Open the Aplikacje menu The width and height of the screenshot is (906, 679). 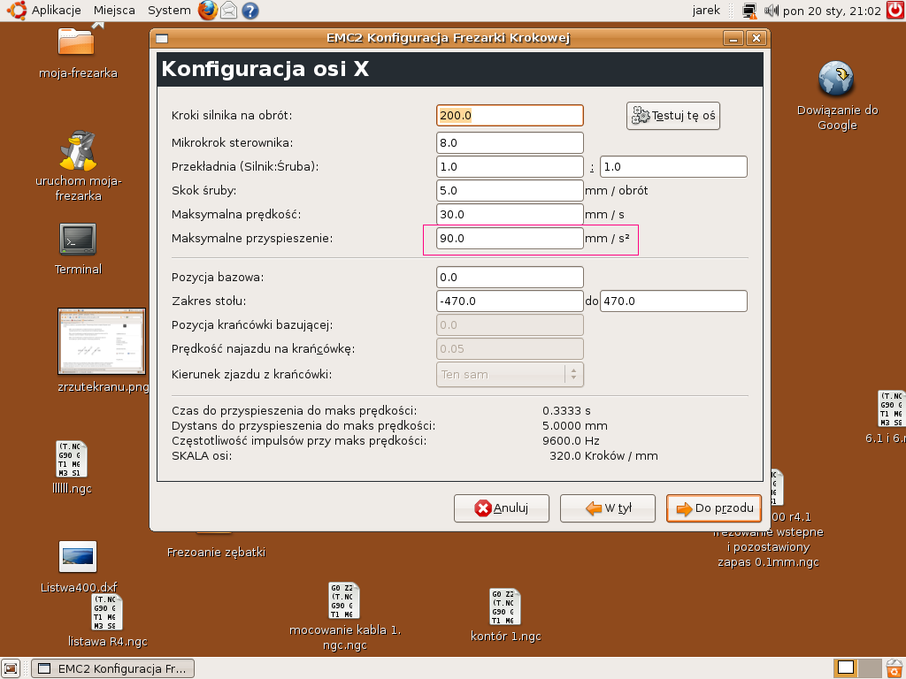56,11
